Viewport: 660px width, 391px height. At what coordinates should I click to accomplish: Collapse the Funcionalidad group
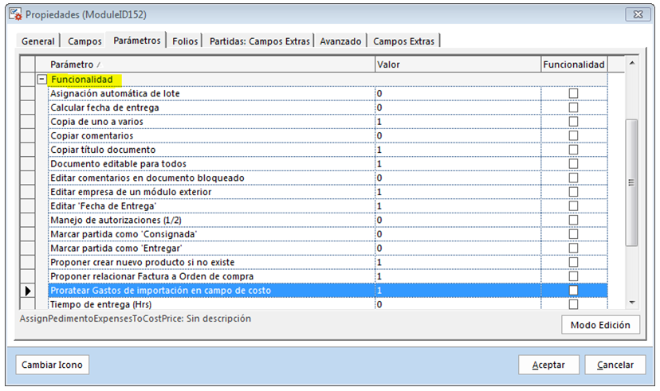point(41,80)
